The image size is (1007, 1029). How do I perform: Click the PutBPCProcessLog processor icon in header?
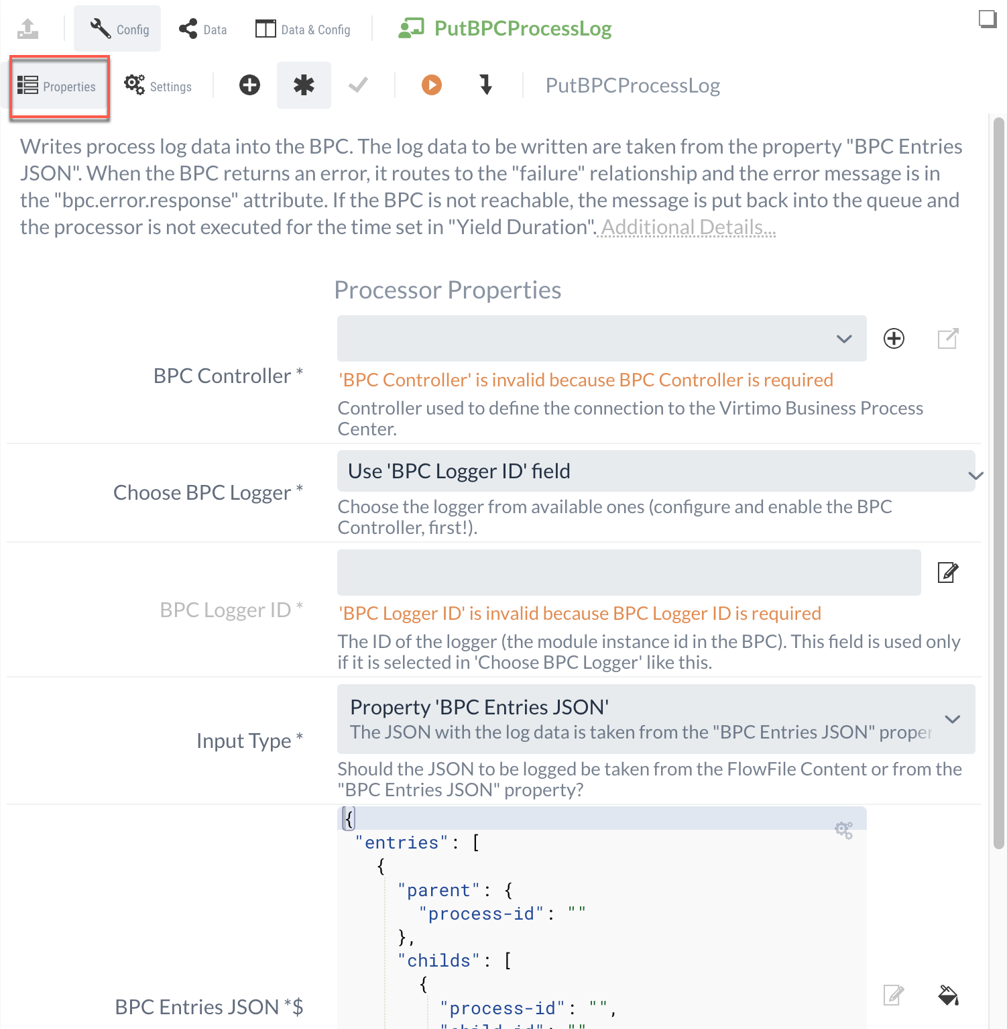pos(411,28)
